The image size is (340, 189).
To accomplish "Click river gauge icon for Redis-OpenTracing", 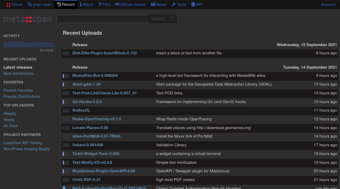I will click(66, 119).
